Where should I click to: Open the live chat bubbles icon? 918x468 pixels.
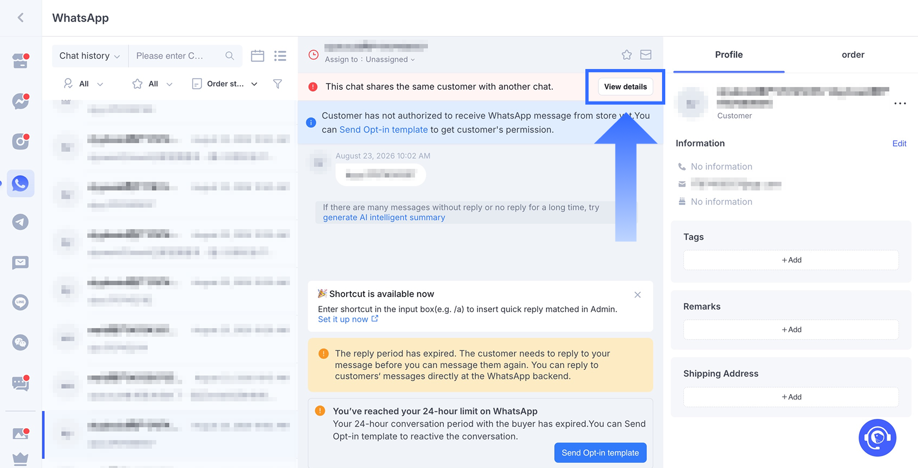[21, 383]
